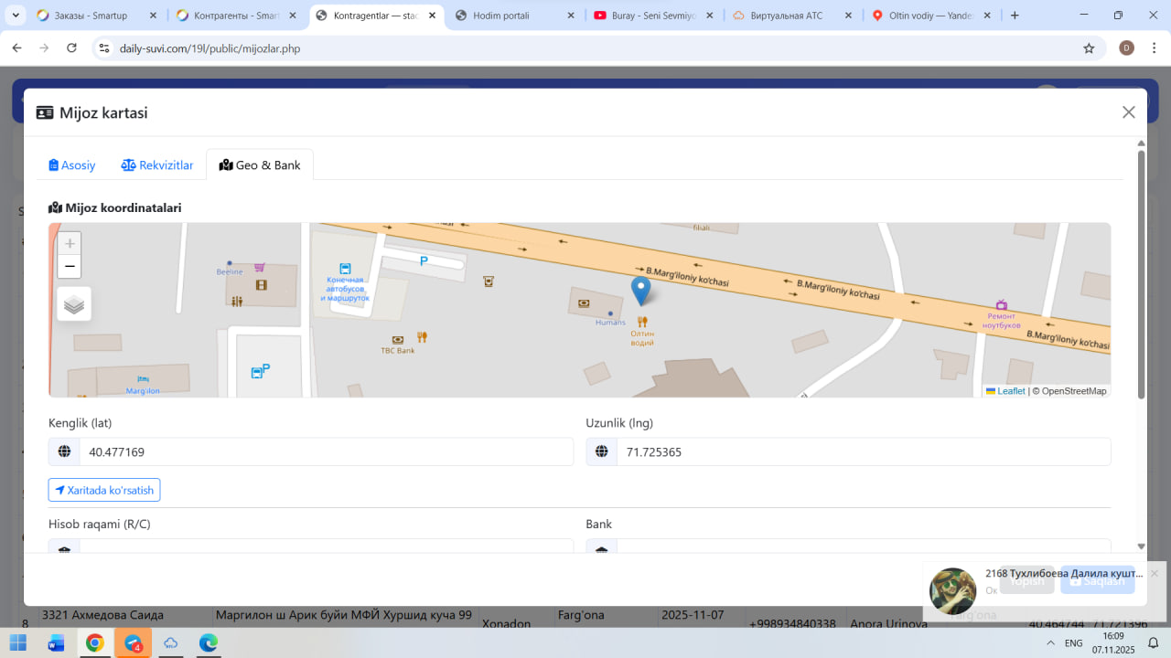Click the blue location marker pin
Viewport: 1171px width, 658px height.
pos(641,291)
